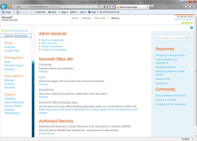Click the search magnifier in address bar
Screen dimensions: 197x141
99,6
